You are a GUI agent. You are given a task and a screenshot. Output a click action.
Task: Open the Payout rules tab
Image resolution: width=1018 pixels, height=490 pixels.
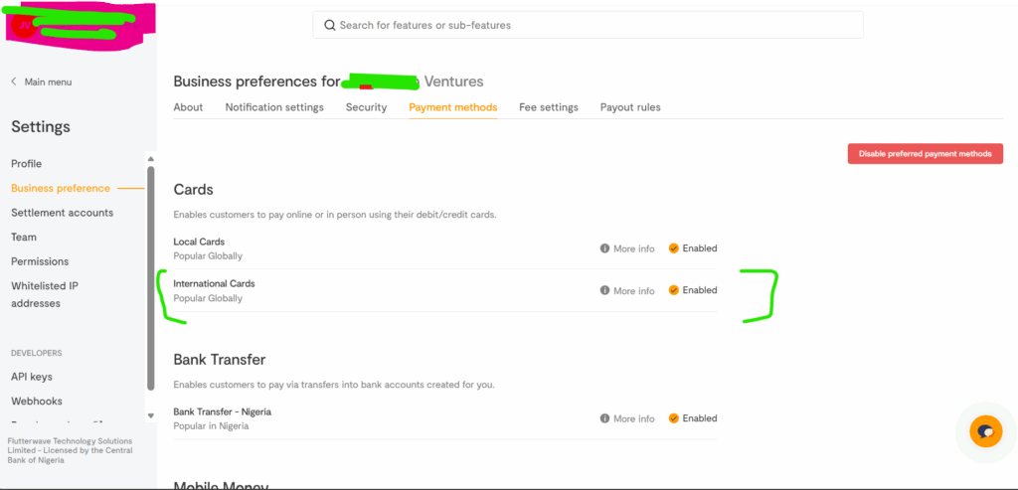click(630, 107)
